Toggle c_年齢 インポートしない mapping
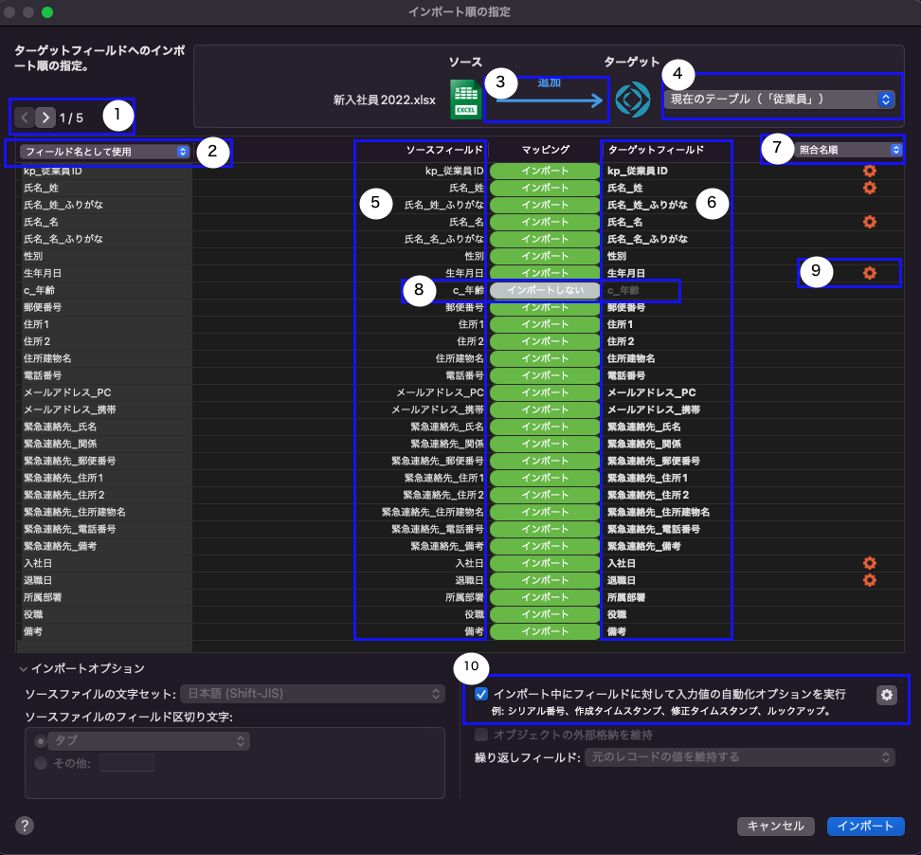Image resolution: width=921 pixels, height=855 pixels. [545, 290]
